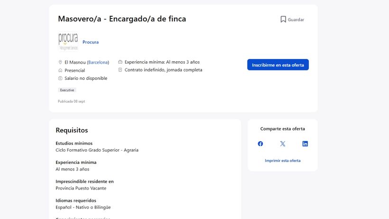Follow the Barcelona location link
This screenshot has height=219, width=389.
coord(98,62)
